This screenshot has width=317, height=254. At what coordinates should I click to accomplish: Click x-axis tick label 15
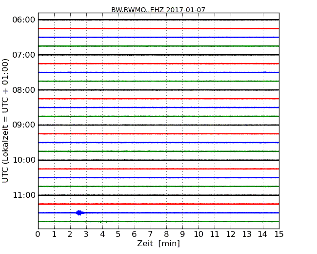[279, 234]
